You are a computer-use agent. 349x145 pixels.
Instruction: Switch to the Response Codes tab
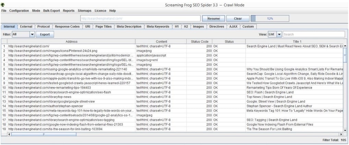point(67,26)
